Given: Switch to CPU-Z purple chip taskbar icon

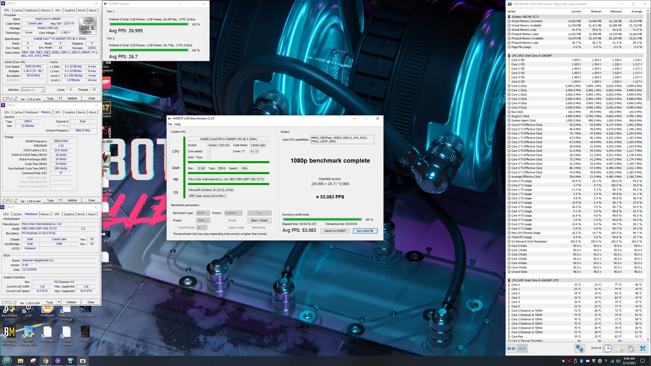Looking at the screenshot, I should click(x=58, y=361).
